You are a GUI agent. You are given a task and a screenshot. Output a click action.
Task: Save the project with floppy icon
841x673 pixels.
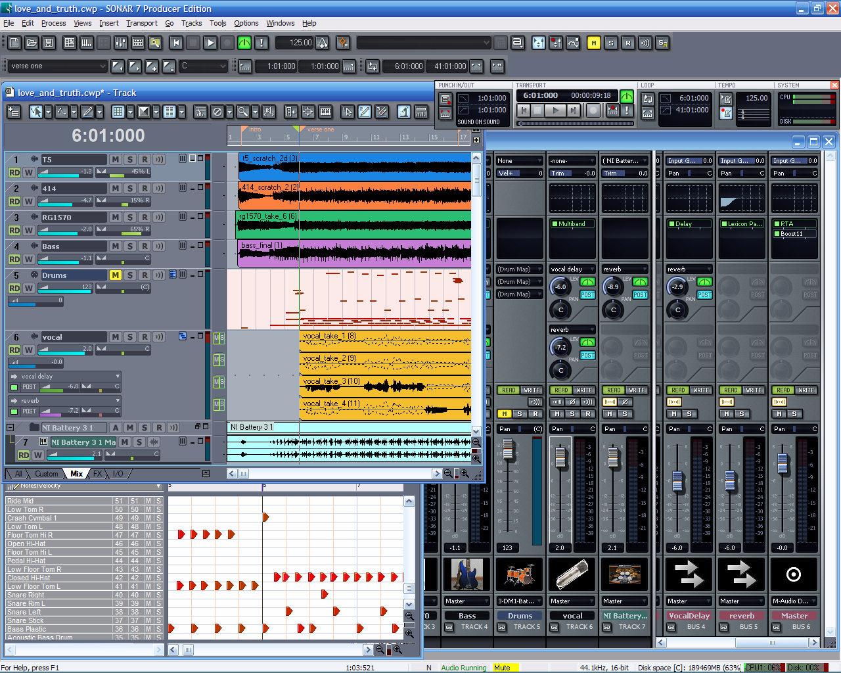(49, 43)
